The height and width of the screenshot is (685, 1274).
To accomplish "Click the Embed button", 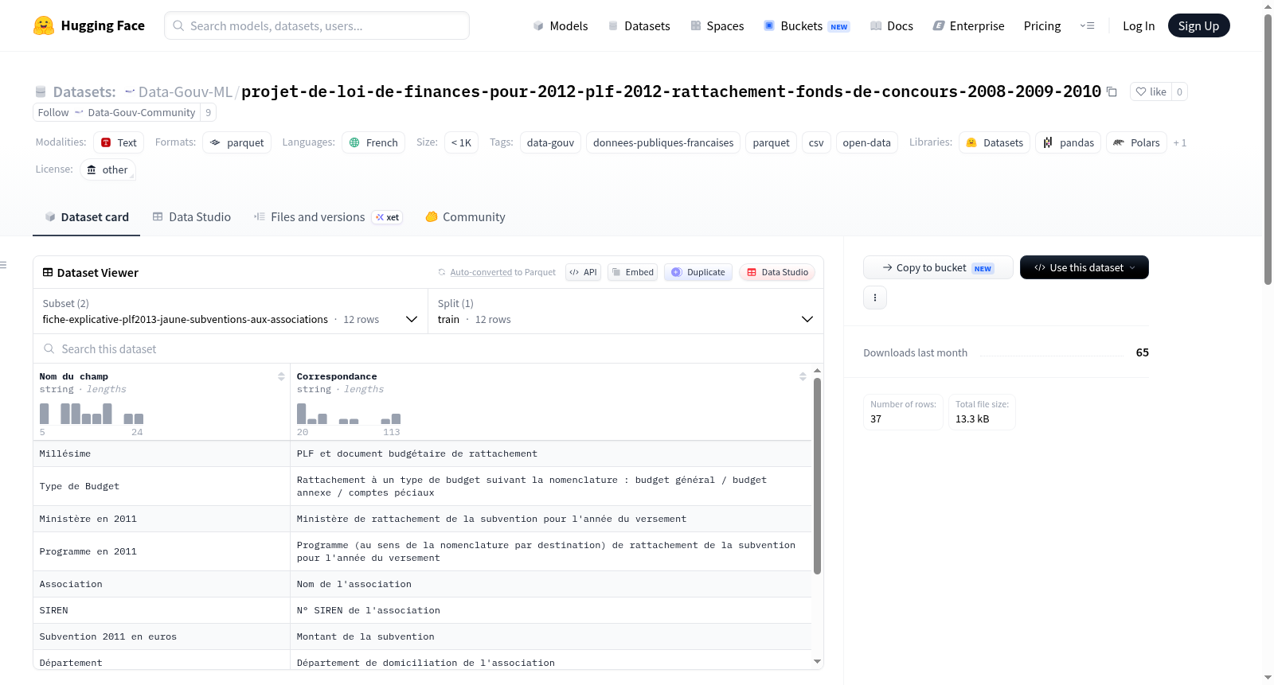I will click(x=633, y=272).
